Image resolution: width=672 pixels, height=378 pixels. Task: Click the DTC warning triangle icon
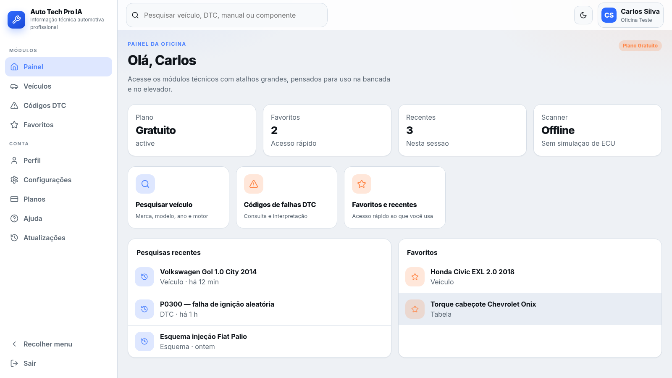(x=254, y=184)
